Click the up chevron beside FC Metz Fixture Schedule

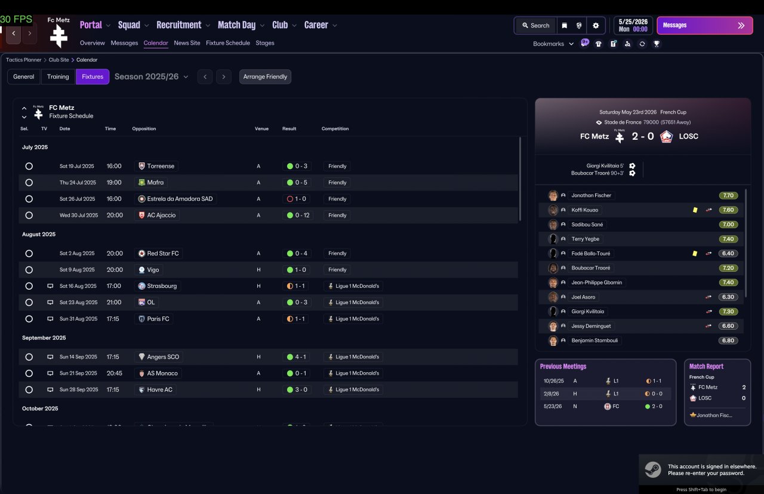click(x=24, y=108)
